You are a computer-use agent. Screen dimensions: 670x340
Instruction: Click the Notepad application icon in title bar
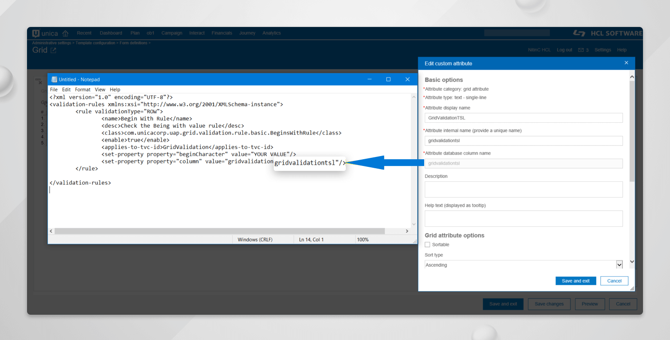[54, 79]
